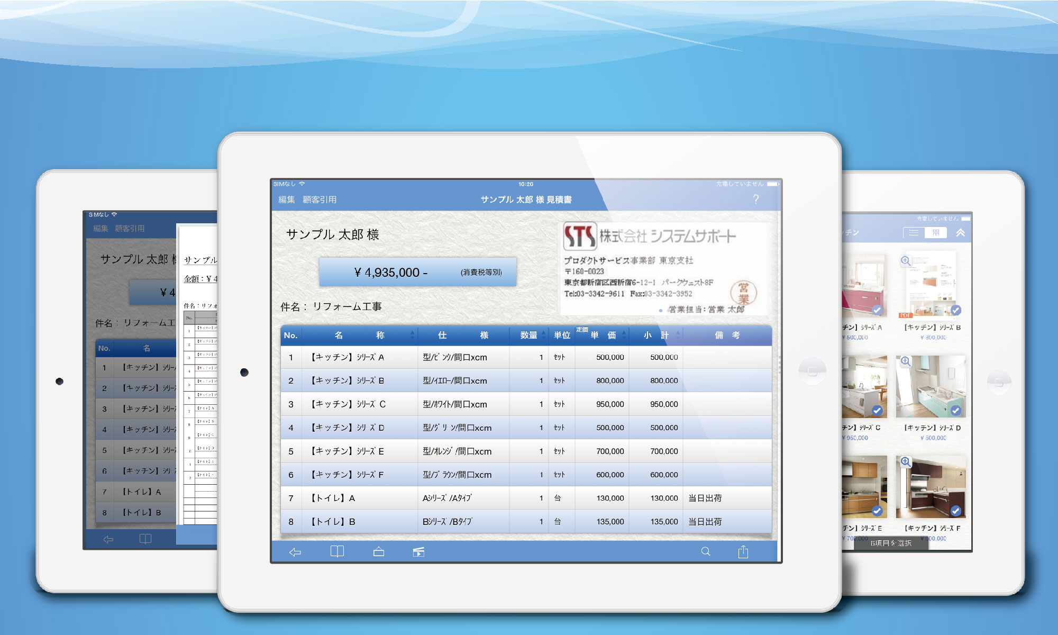Switch catalog to grid view

click(936, 233)
